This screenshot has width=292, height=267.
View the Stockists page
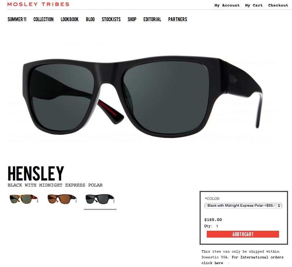coord(111,19)
